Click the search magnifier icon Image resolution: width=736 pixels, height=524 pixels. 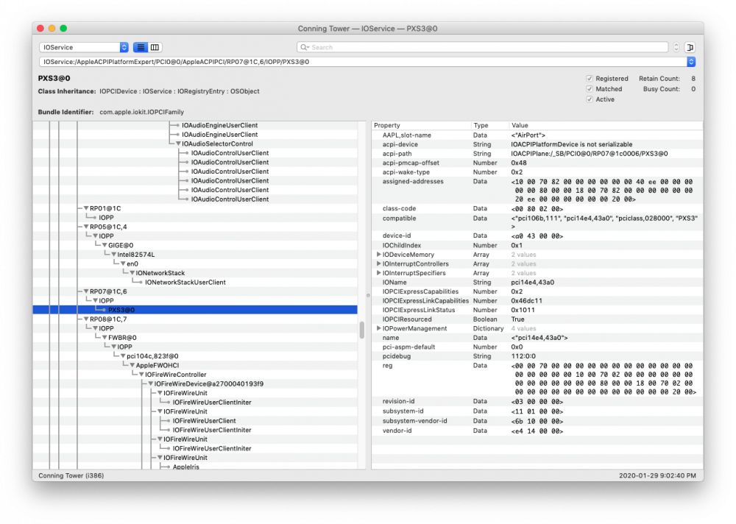pyautogui.click(x=305, y=47)
